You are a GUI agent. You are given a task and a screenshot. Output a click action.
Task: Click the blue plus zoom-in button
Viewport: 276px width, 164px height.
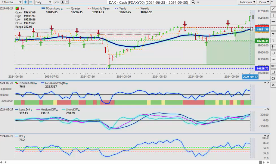(x=25, y=2)
